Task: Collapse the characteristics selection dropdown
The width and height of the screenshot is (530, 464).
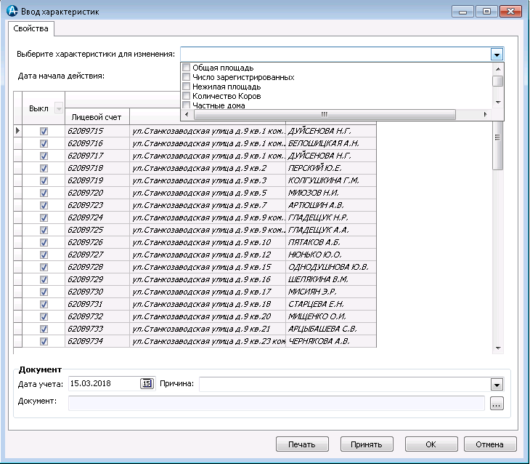Action: coord(497,55)
